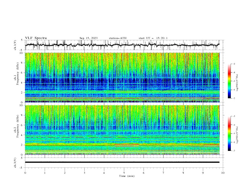Click the ch.2 frequency axis '8' tick label
The width and height of the screenshot is (251, 194).
22,115
